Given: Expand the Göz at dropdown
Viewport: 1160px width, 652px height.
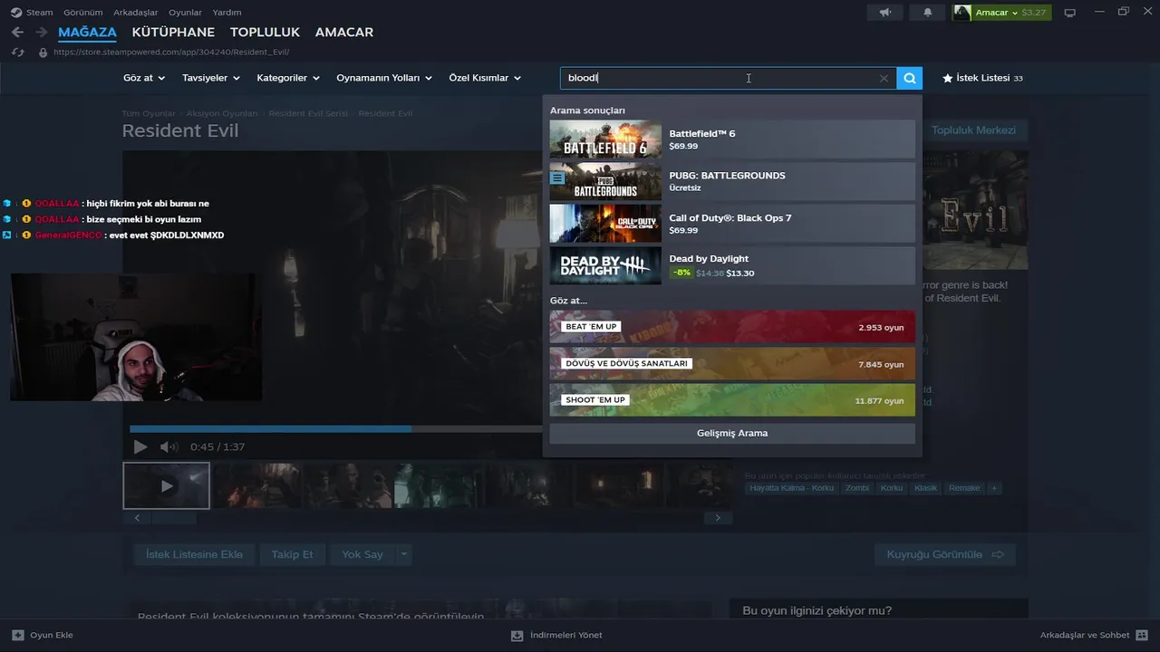Looking at the screenshot, I should 144,78.
